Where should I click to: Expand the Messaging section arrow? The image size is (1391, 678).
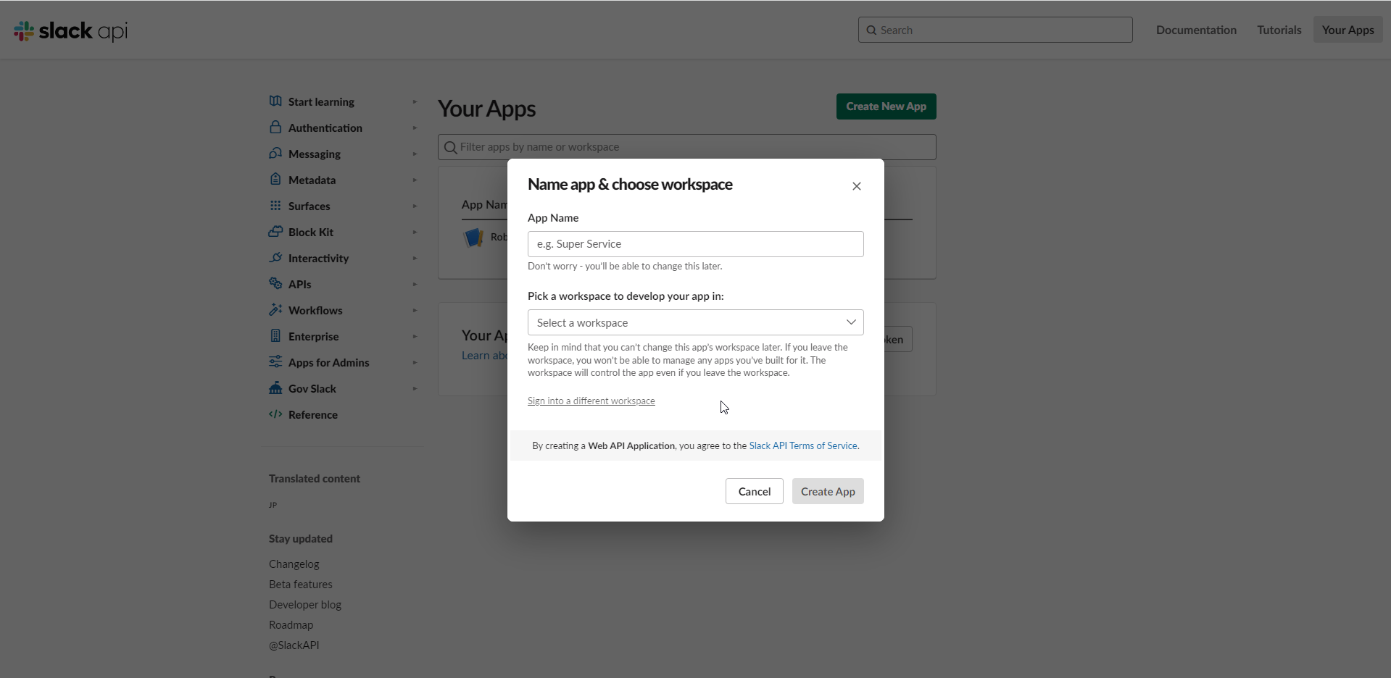coord(415,154)
